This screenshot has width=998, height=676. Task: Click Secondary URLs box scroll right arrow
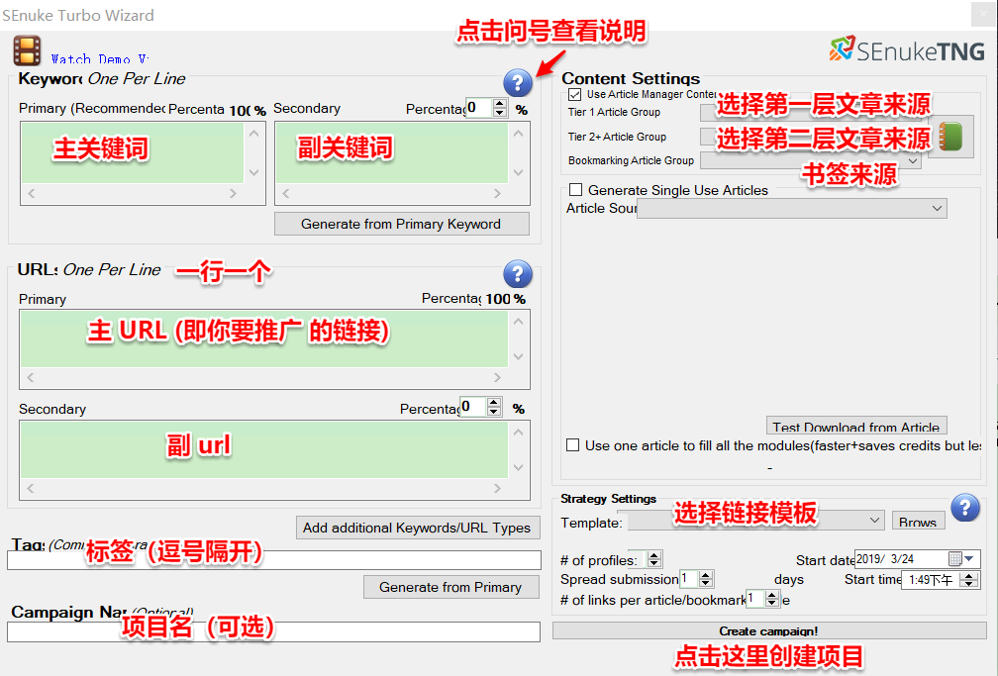coord(497,488)
